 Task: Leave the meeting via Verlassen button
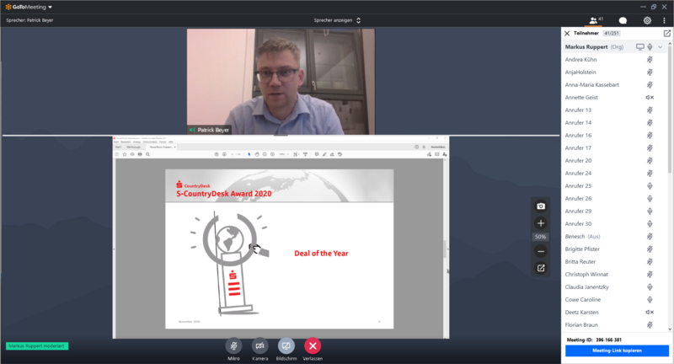click(x=313, y=345)
